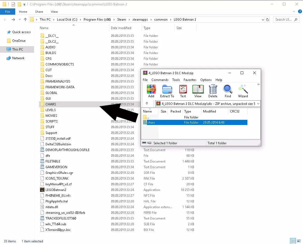303x244 pixels.
Task: Switch to Large icons view button
Action: (x=299, y=241)
